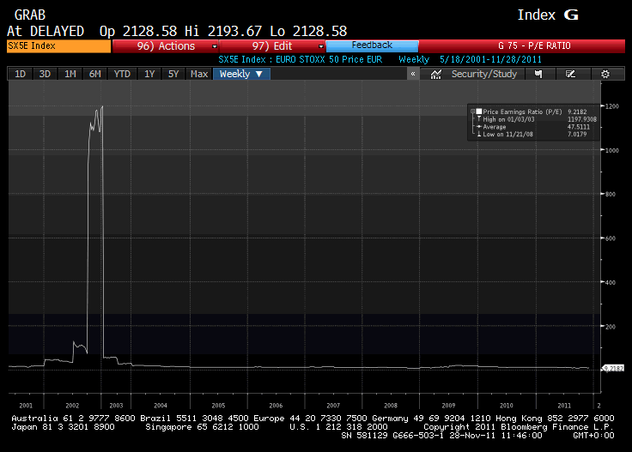Switch to the Max range
This screenshot has width=632, height=452.
click(199, 74)
